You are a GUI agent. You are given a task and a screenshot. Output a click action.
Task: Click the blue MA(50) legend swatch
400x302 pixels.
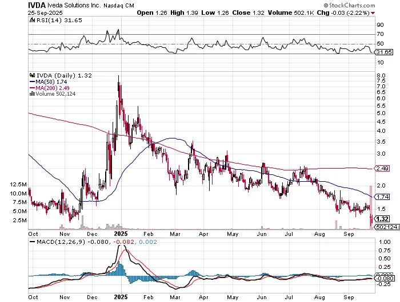(x=33, y=81)
